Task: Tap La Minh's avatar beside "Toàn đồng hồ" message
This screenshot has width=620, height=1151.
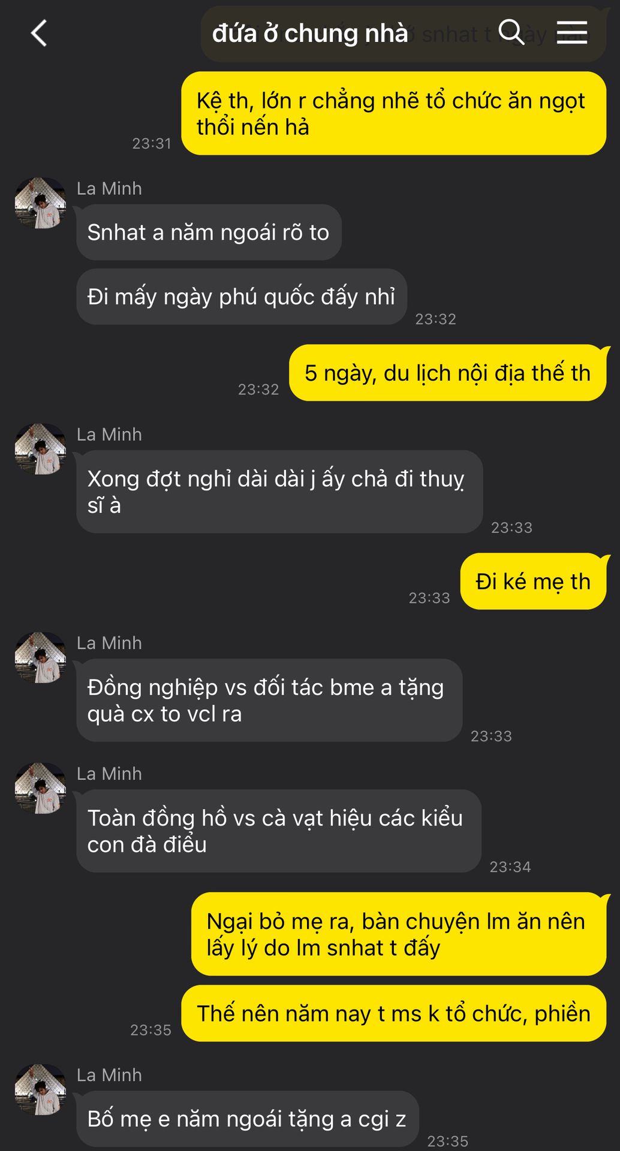Action: click(40, 788)
